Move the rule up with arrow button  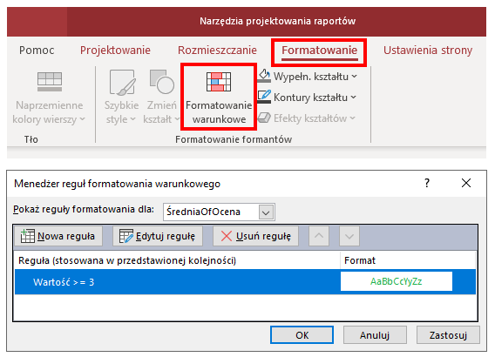[319, 236]
